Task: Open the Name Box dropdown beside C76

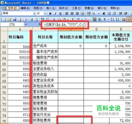Action: click(26, 24)
